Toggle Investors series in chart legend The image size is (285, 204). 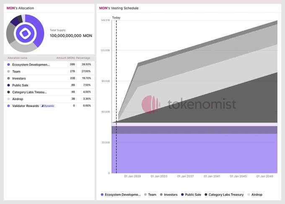(168, 194)
